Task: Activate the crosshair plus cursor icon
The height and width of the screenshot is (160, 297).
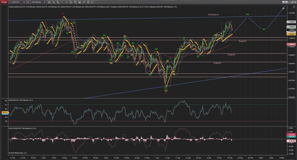Action: coord(67,2)
